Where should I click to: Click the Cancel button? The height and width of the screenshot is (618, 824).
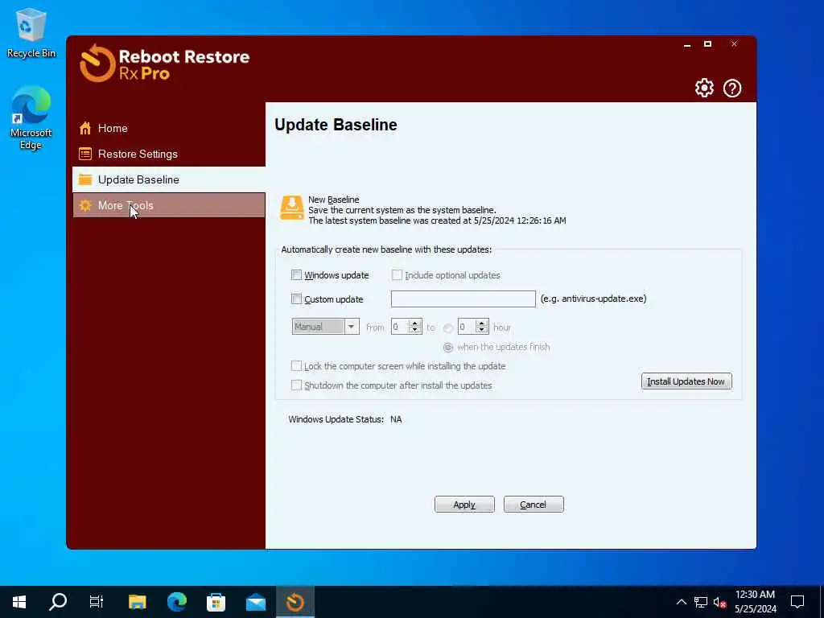tap(534, 505)
